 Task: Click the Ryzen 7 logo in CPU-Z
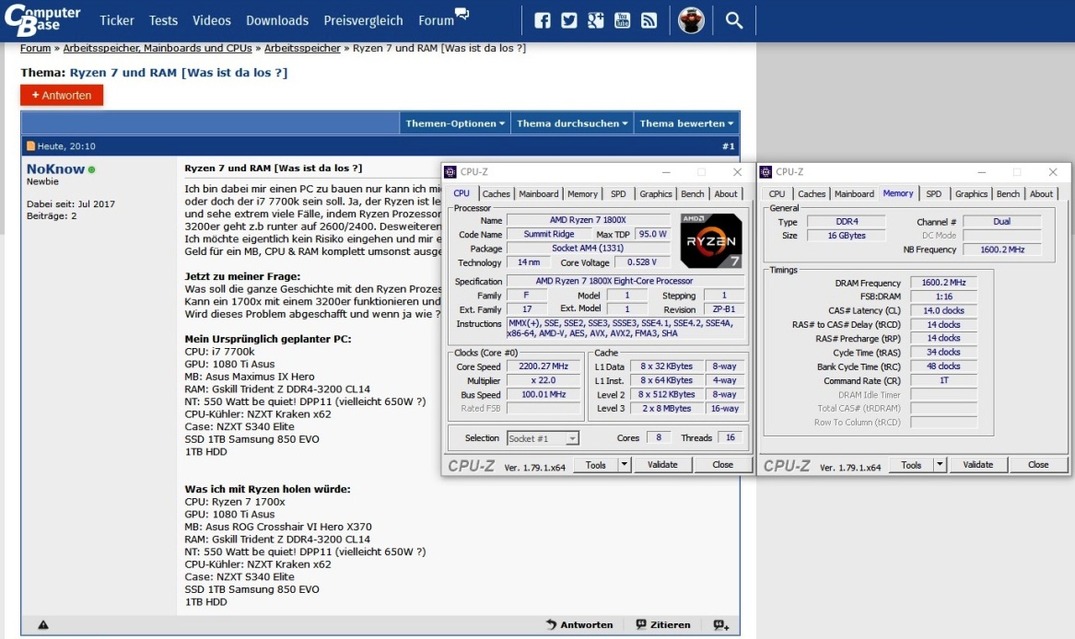(x=711, y=240)
